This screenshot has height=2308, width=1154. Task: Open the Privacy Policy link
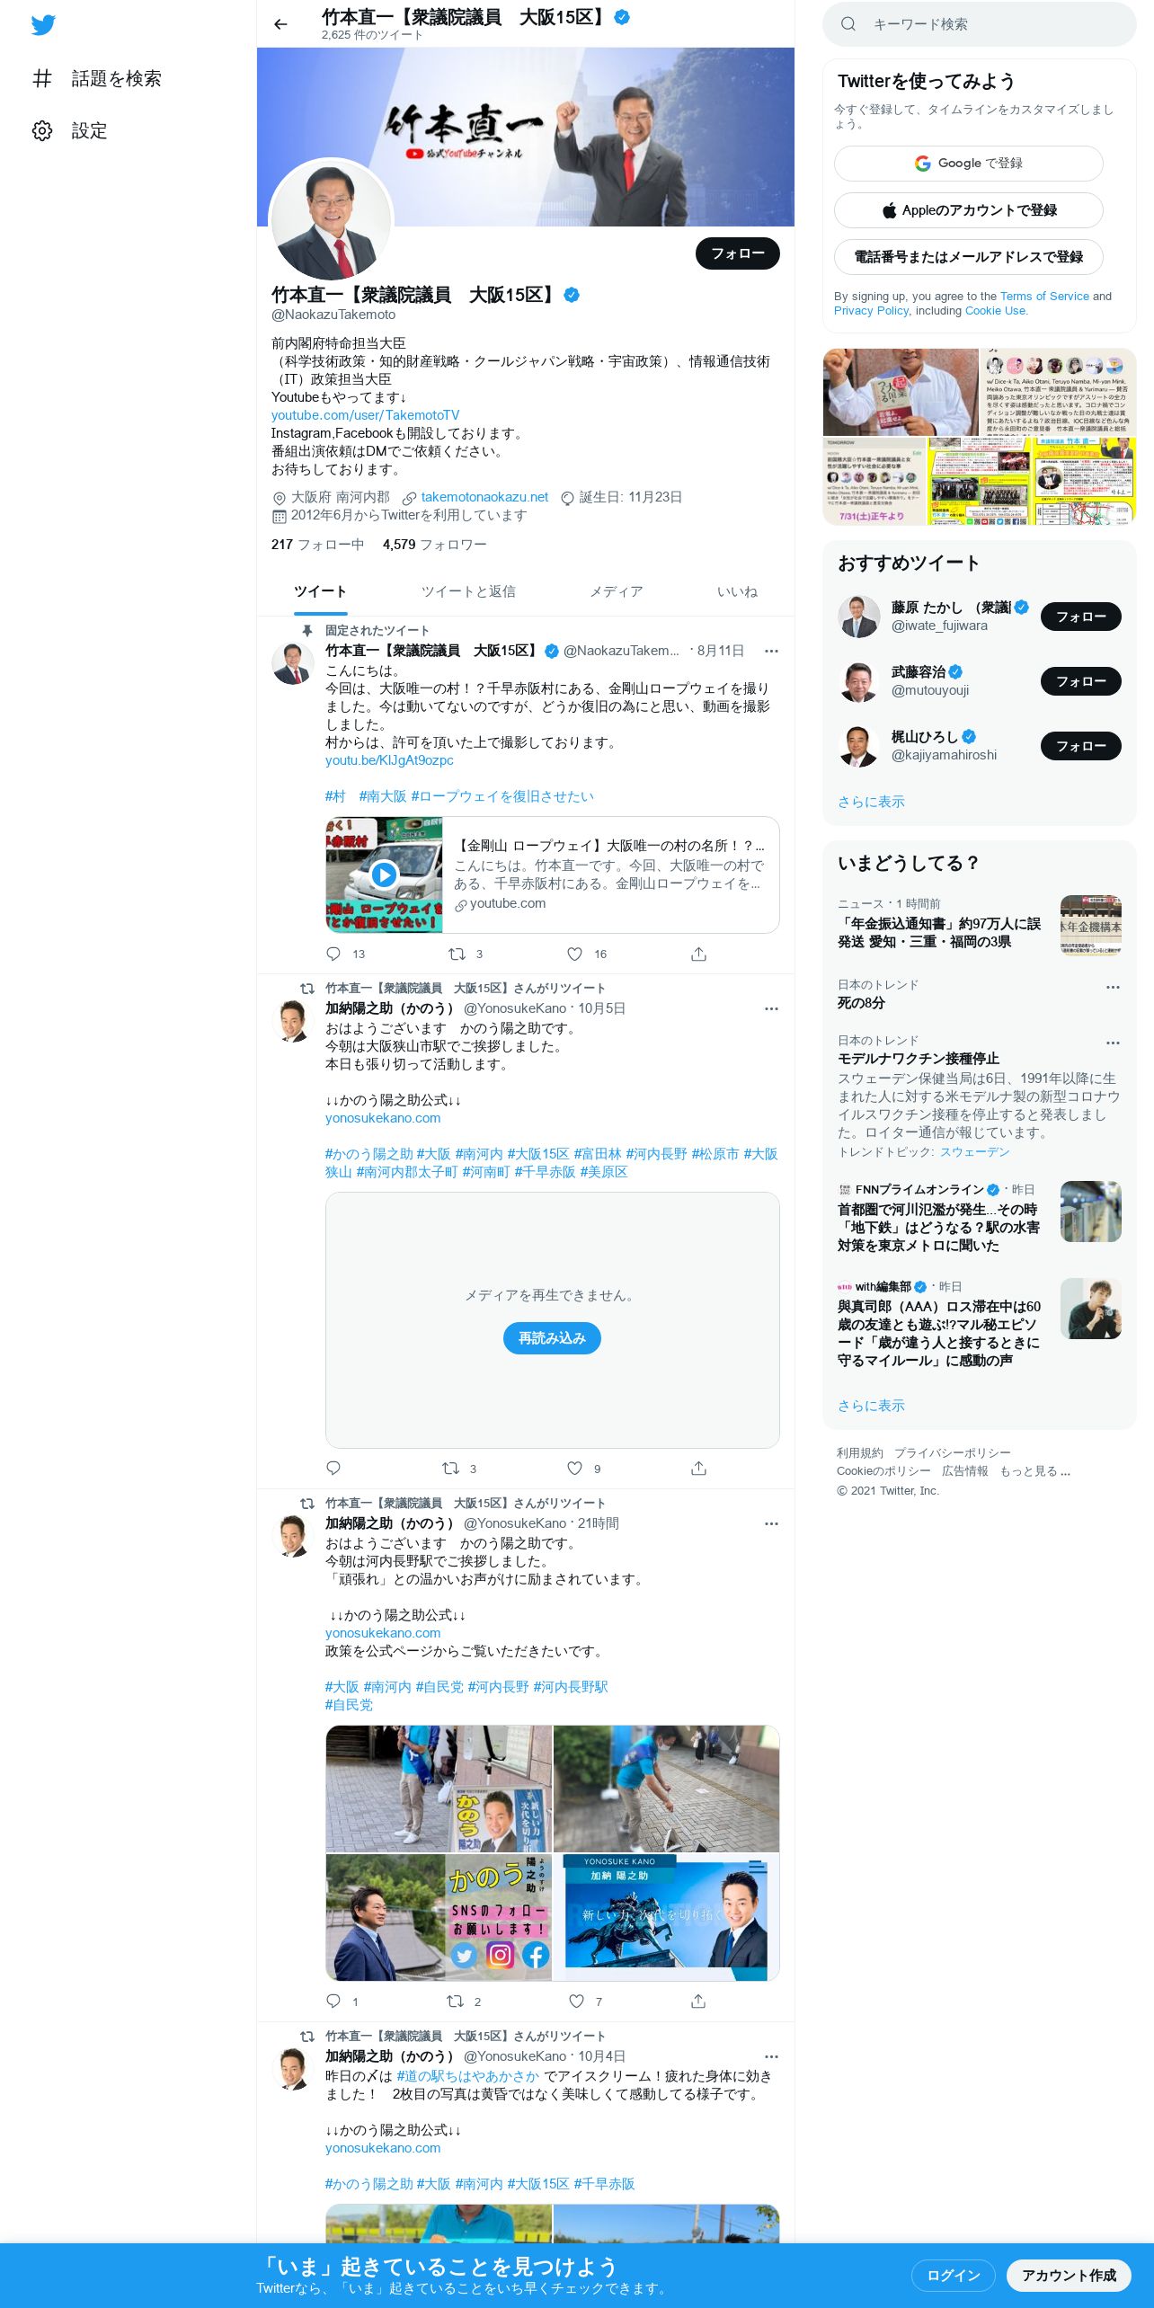click(871, 311)
